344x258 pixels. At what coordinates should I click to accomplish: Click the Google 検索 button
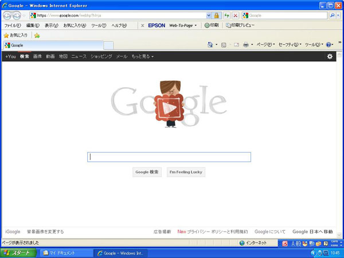pyautogui.click(x=147, y=172)
